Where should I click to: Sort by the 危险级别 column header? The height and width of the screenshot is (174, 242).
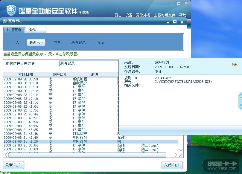coord(60,74)
